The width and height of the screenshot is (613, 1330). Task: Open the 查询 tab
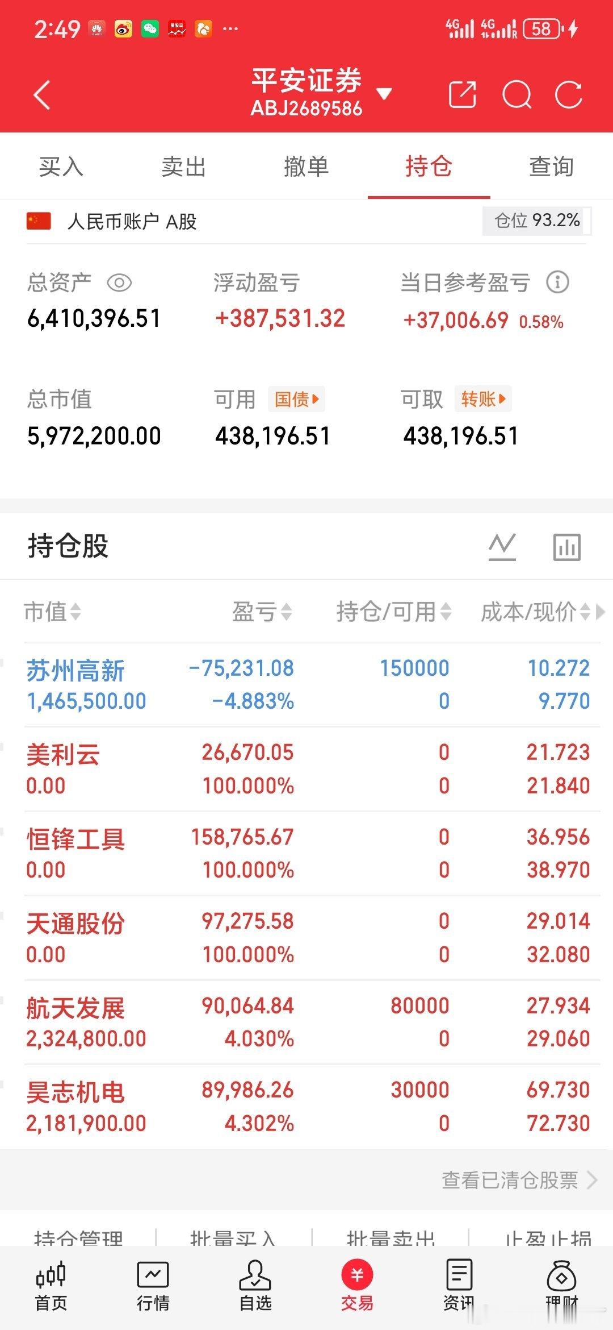click(551, 167)
